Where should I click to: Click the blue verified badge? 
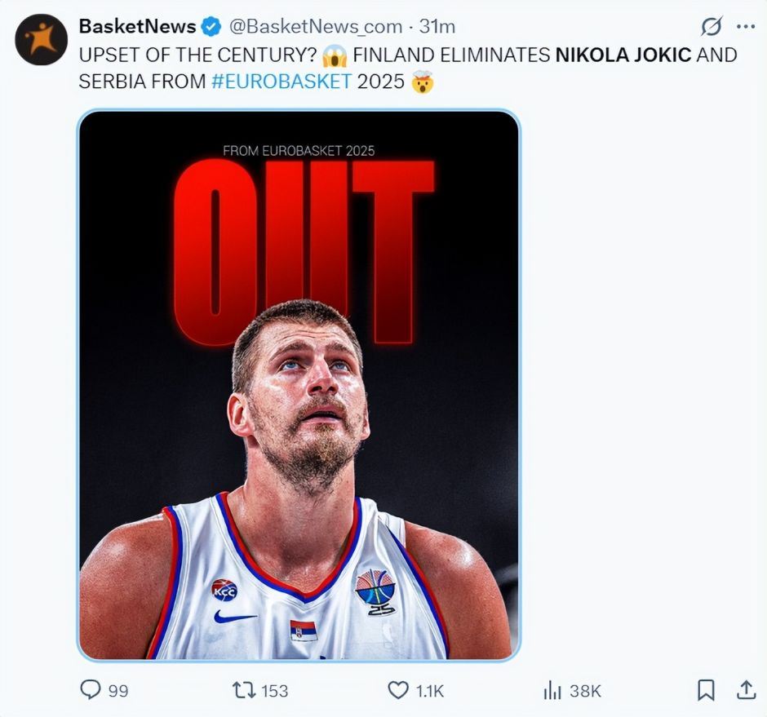(211, 27)
